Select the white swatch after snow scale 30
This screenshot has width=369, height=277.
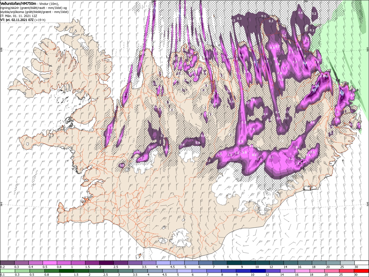coord(362,263)
